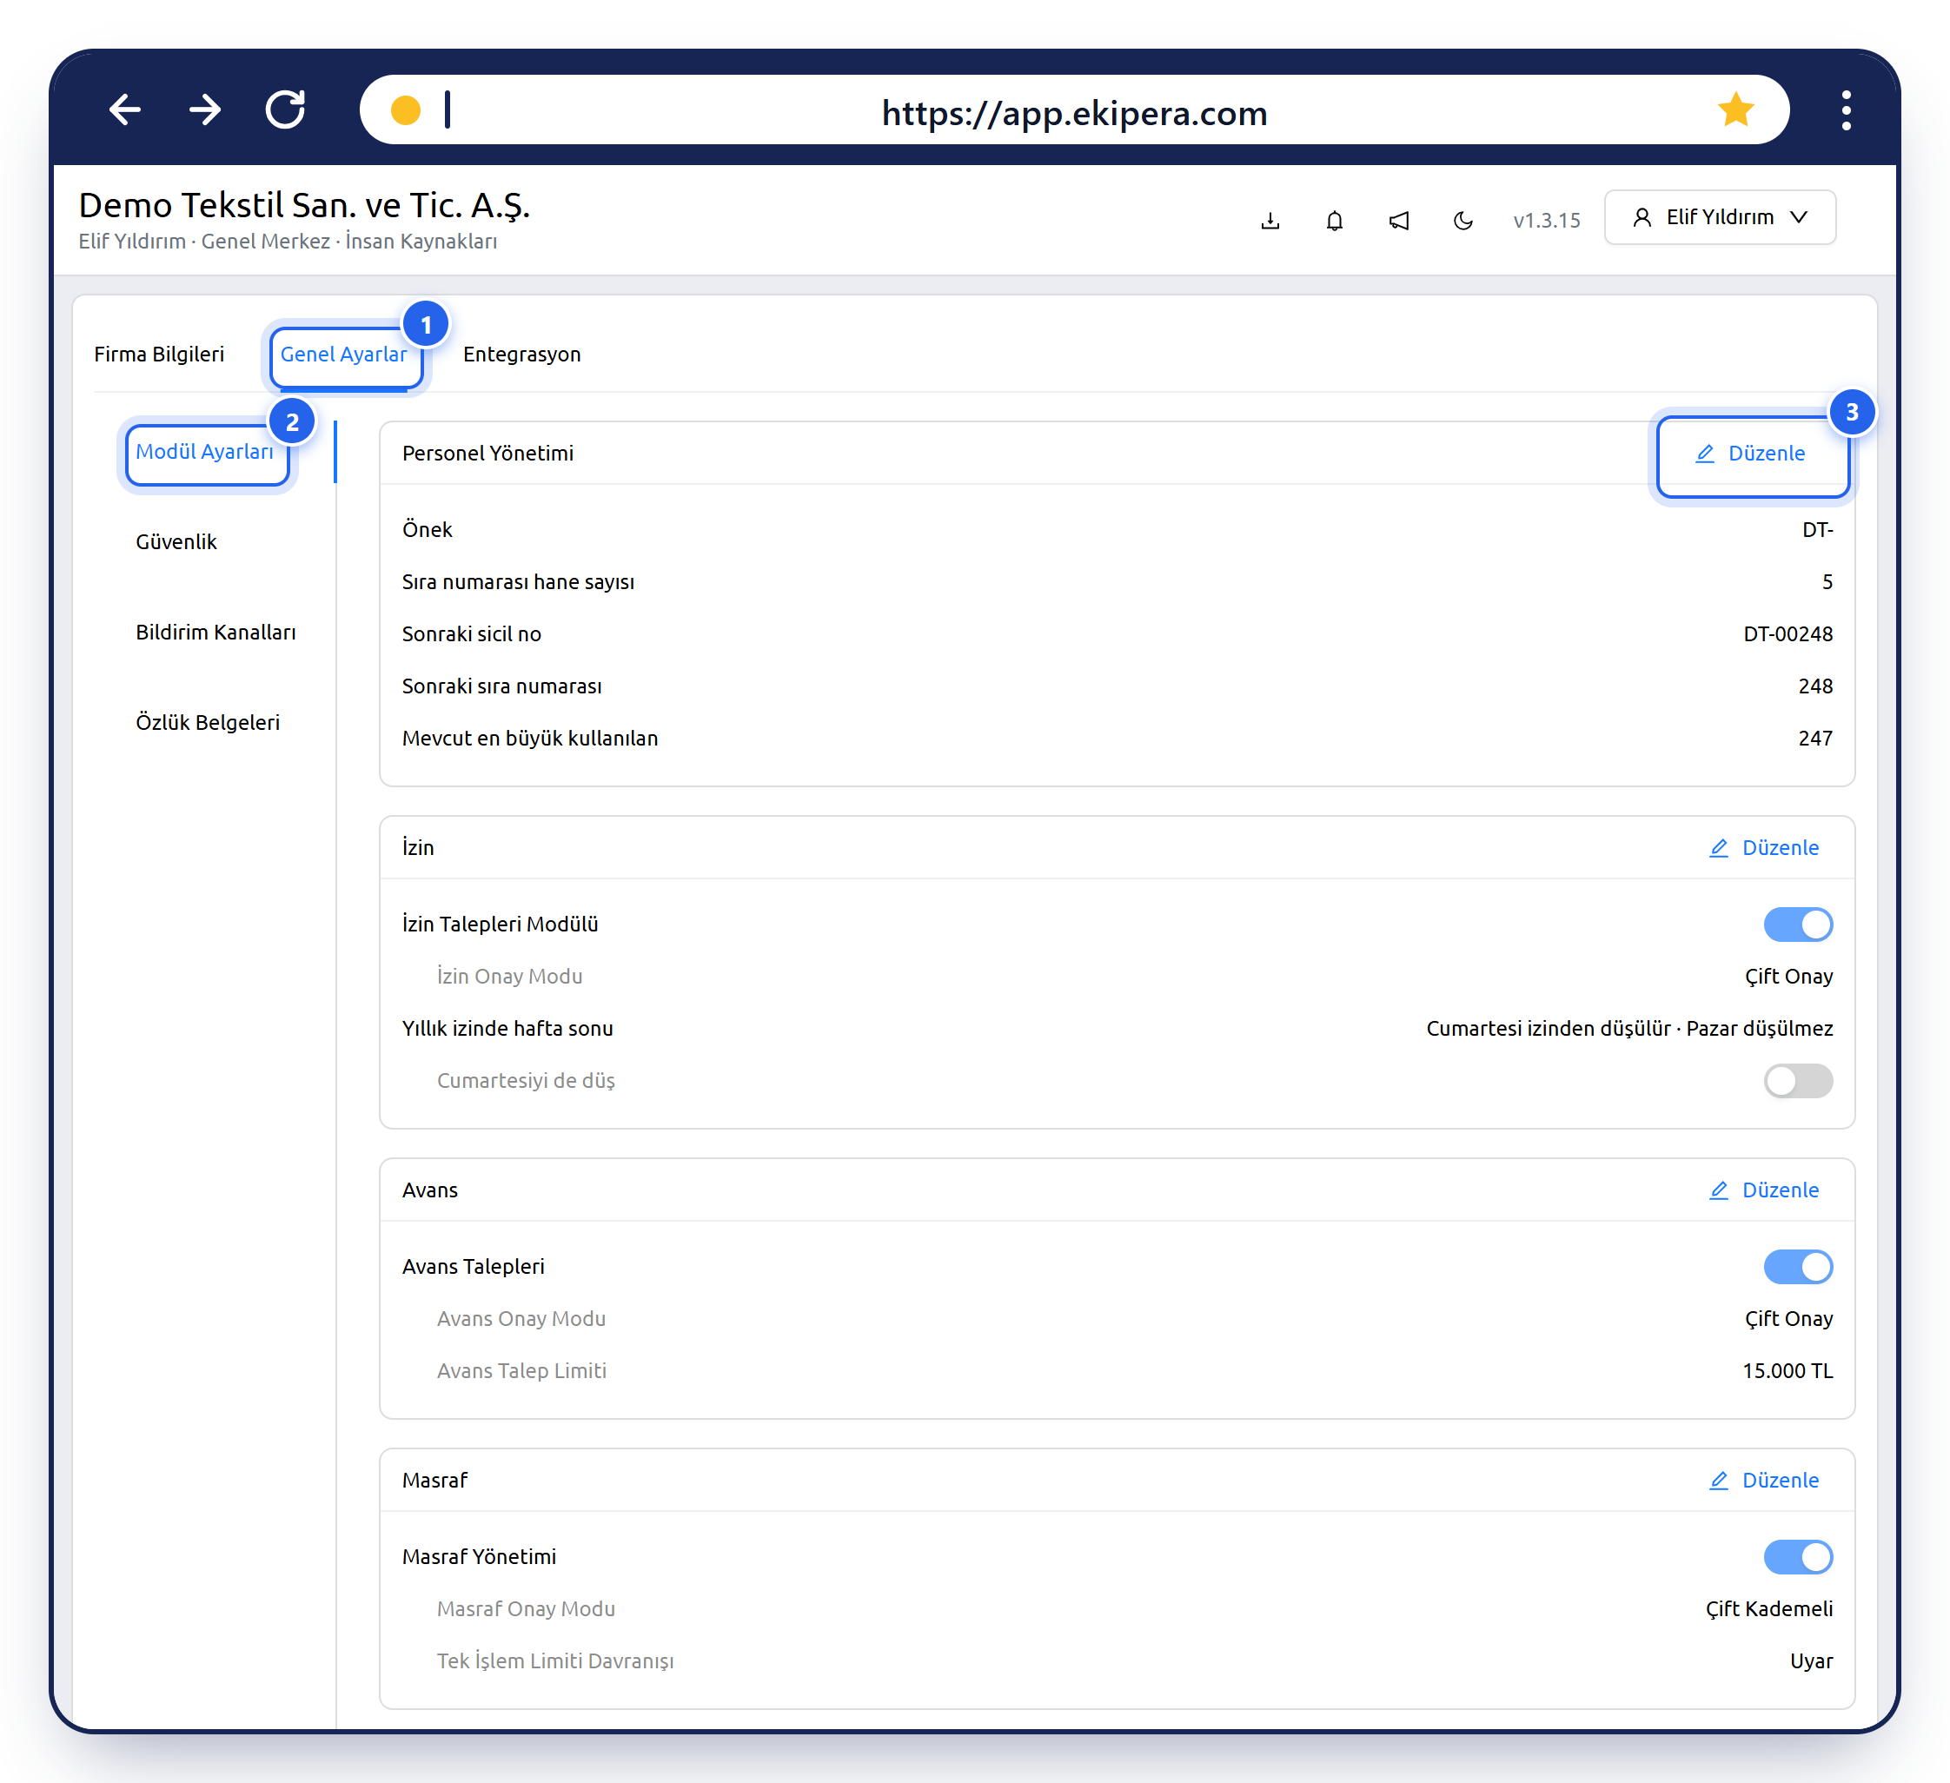Click the pencil icon in the Masraf card header

(x=1718, y=1481)
